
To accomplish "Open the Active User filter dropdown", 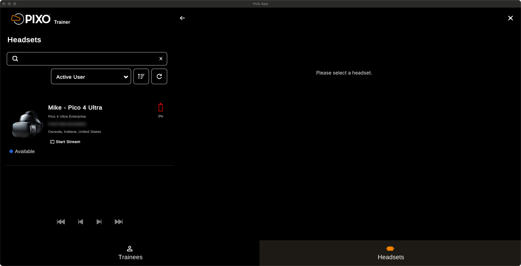I will [x=91, y=77].
